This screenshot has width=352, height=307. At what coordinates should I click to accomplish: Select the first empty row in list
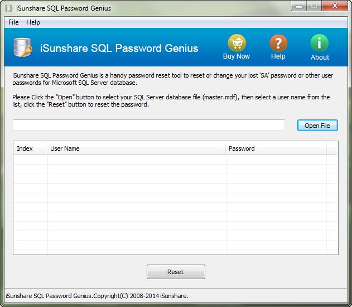pyautogui.click(x=167, y=160)
